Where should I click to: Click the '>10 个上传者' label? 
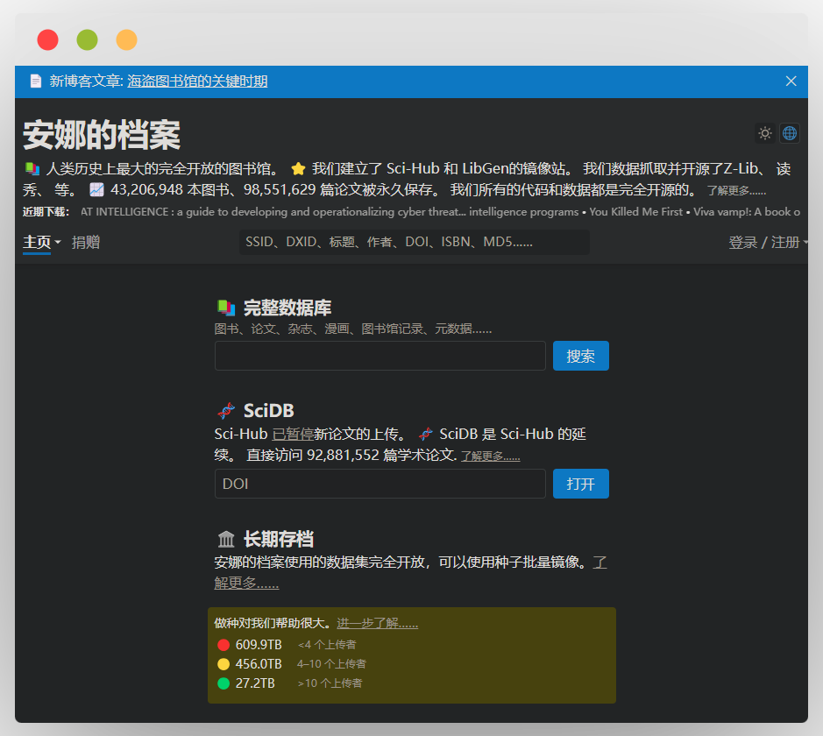click(x=330, y=683)
